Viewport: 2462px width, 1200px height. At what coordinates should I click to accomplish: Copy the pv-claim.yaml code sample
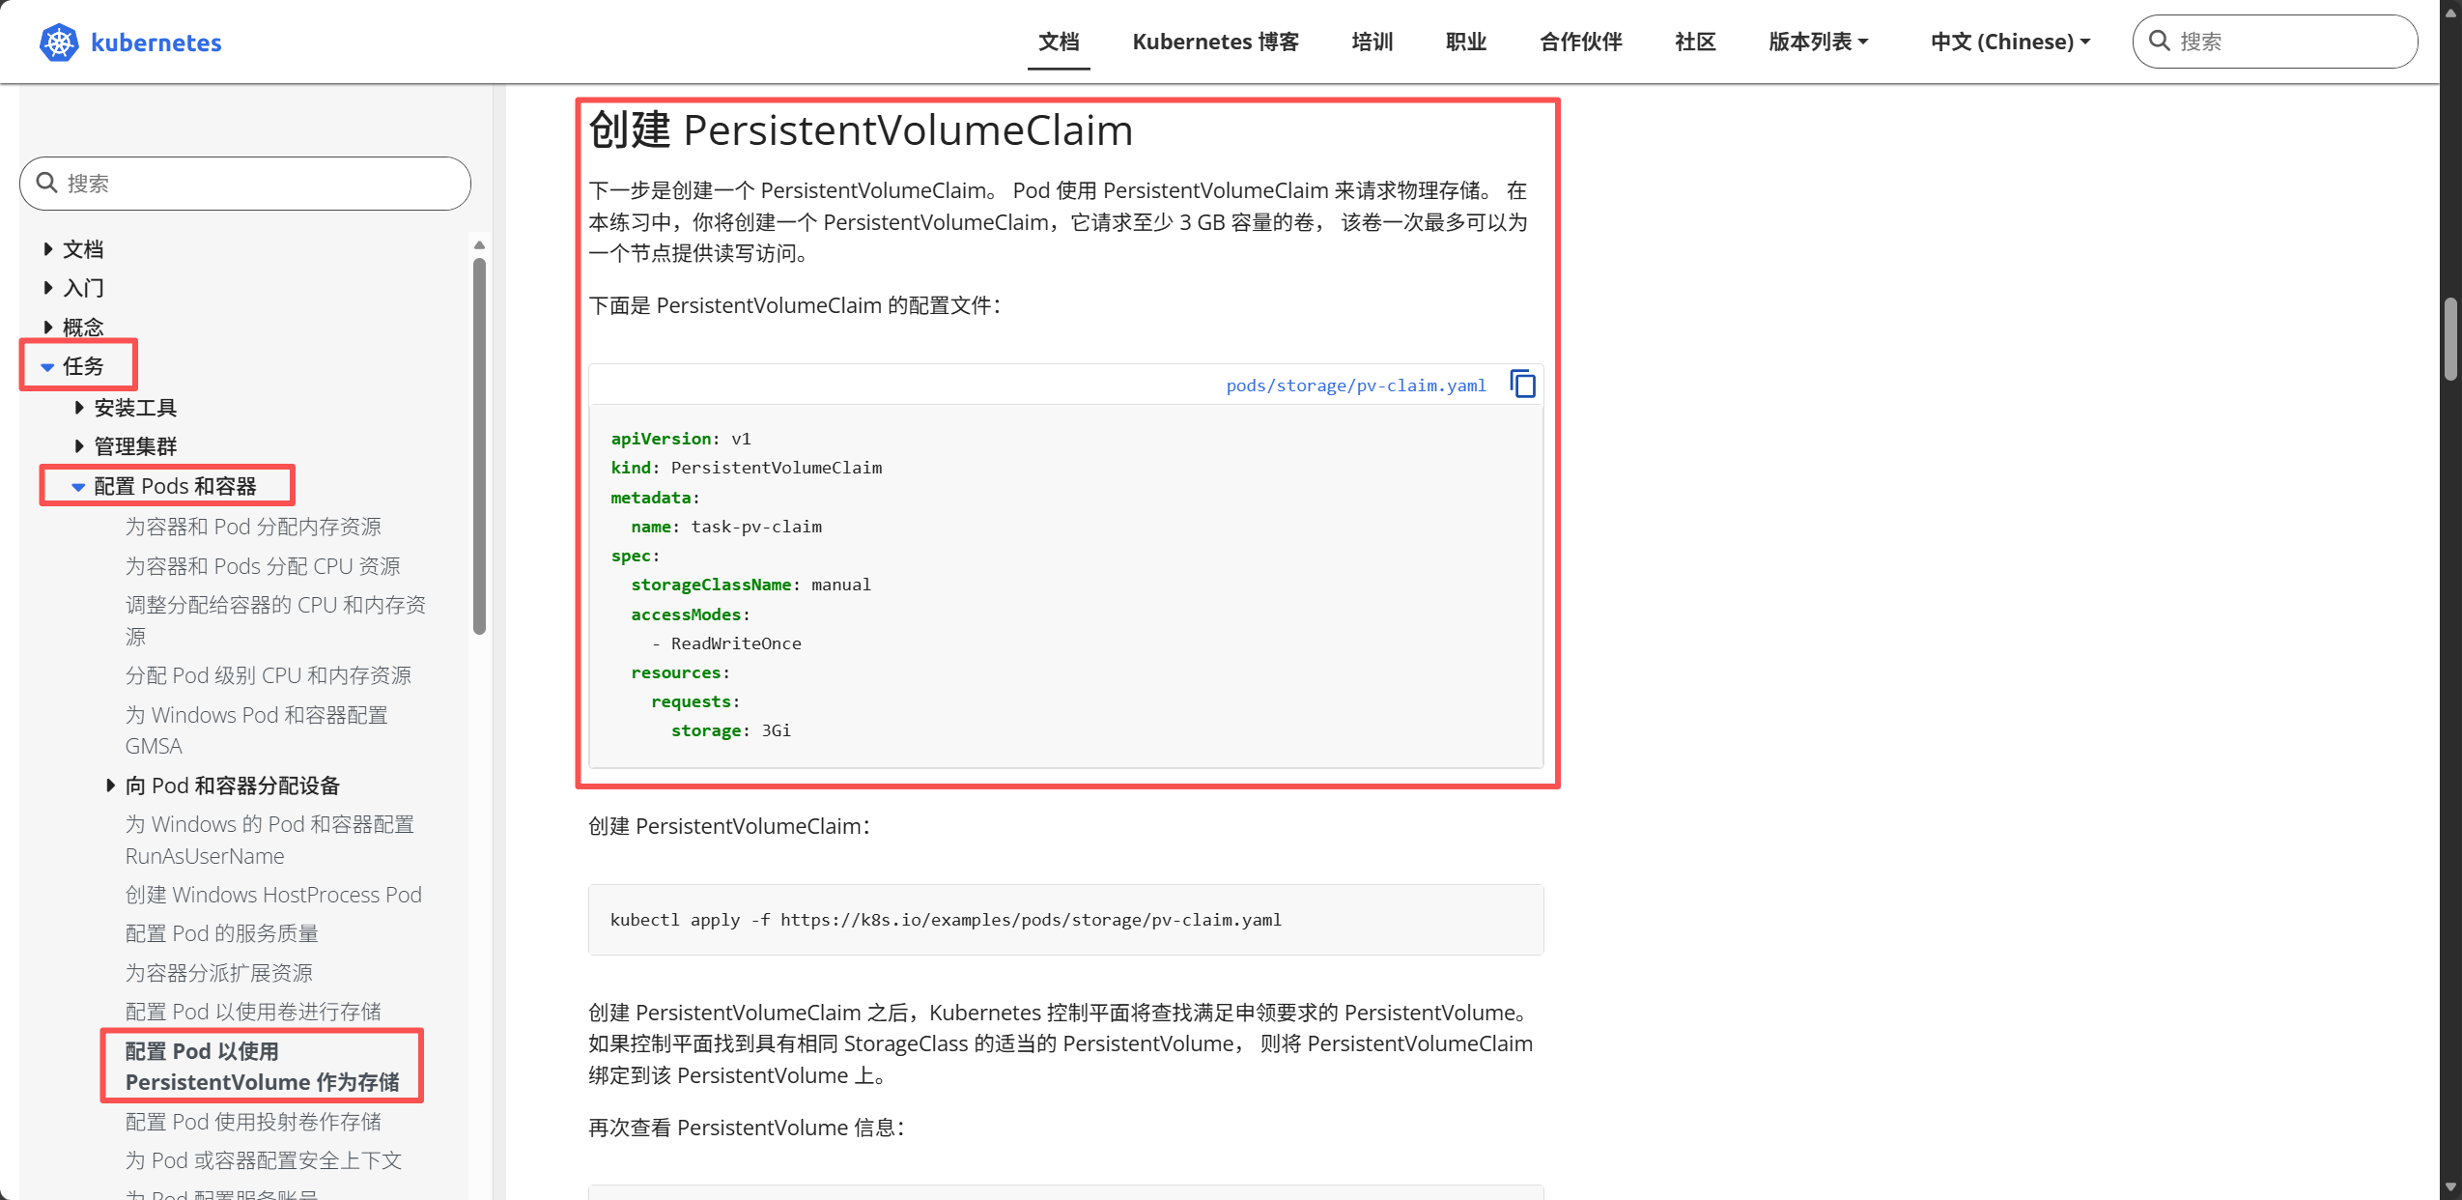pos(1522,385)
